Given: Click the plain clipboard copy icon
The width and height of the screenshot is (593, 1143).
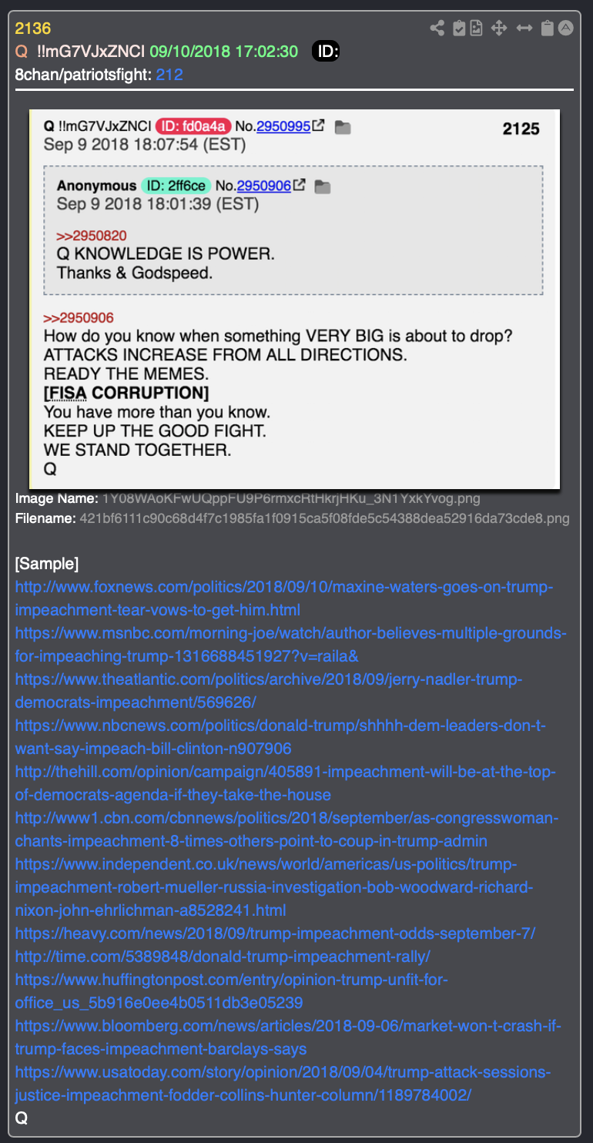Looking at the screenshot, I should tap(547, 28).
